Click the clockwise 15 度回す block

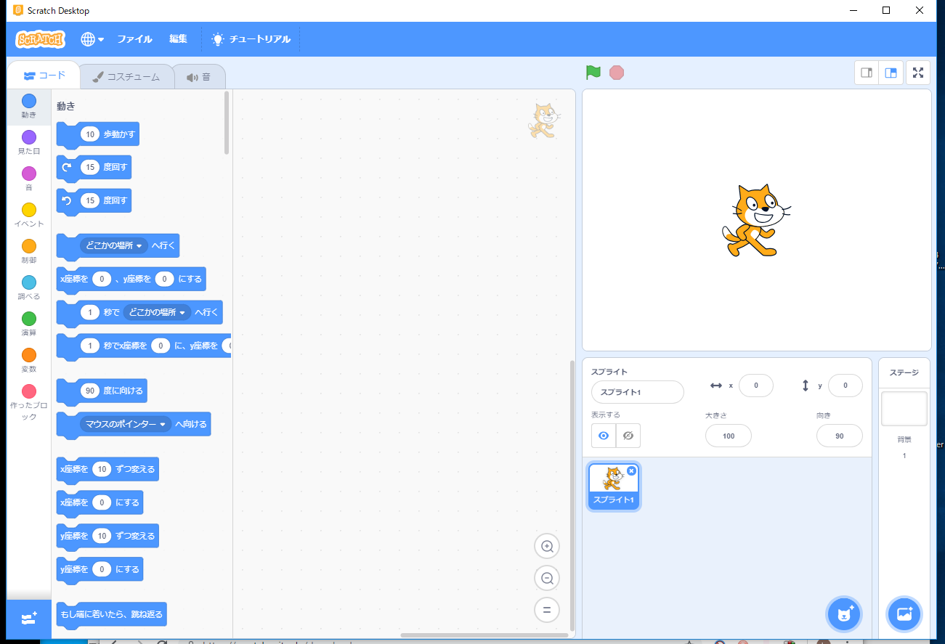[x=94, y=168]
